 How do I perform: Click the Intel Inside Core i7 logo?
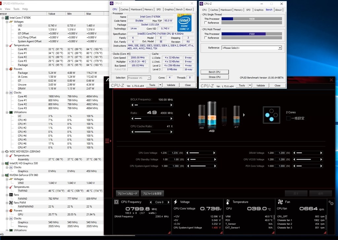tap(184, 23)
